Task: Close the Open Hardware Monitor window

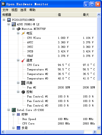Action: [98, 4]
